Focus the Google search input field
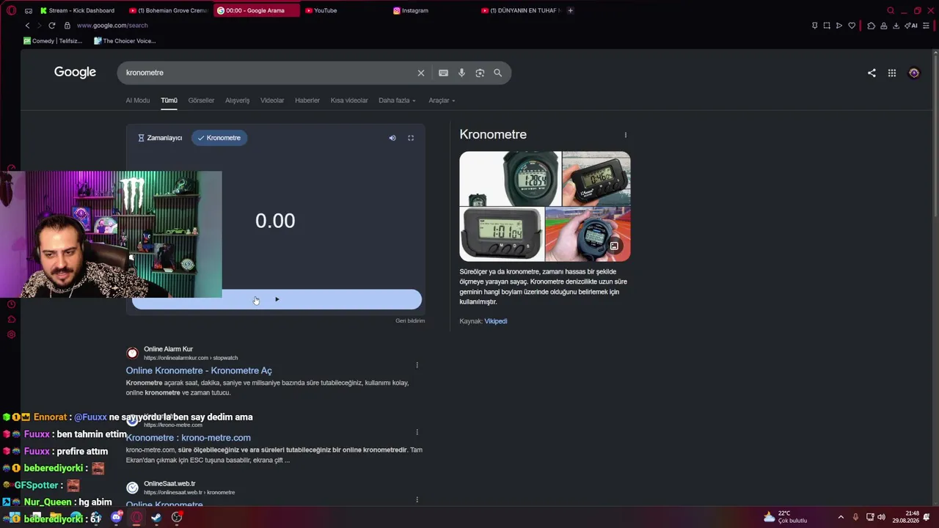 (x=267, y=73)
